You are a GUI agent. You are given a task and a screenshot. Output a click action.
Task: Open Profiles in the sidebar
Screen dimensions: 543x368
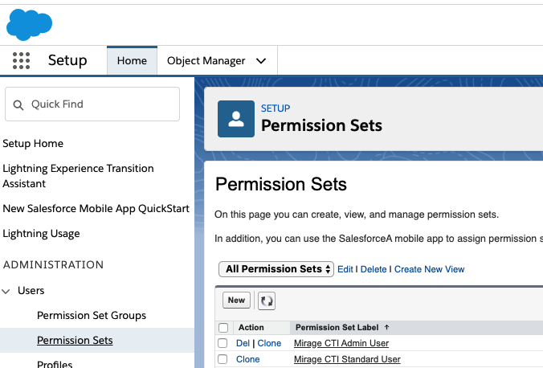pos(55,364)
